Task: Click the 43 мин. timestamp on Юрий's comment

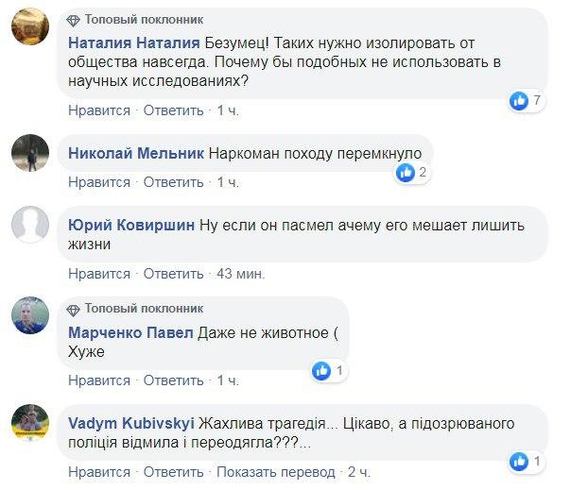Action: [241, 274]
